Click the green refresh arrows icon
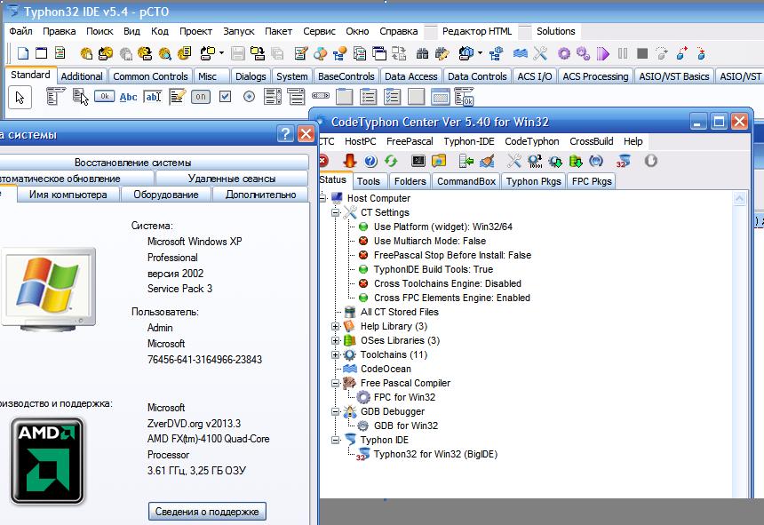The height and width of the screenshot is (525, 764). [391, 161]
